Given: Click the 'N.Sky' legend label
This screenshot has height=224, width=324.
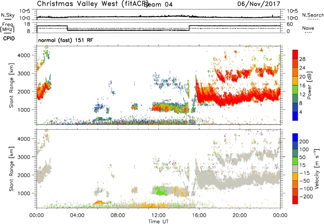Looking at the screenshot, I should 8,15.
